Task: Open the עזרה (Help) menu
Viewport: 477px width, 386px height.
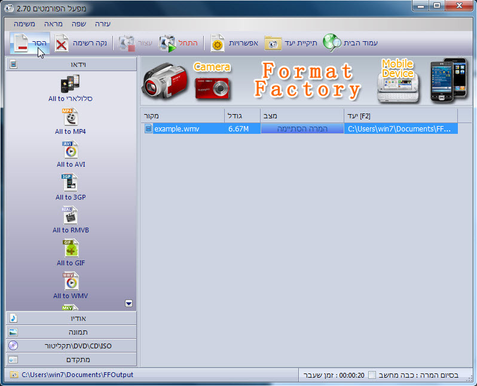Action: click(x=103, y=24)
